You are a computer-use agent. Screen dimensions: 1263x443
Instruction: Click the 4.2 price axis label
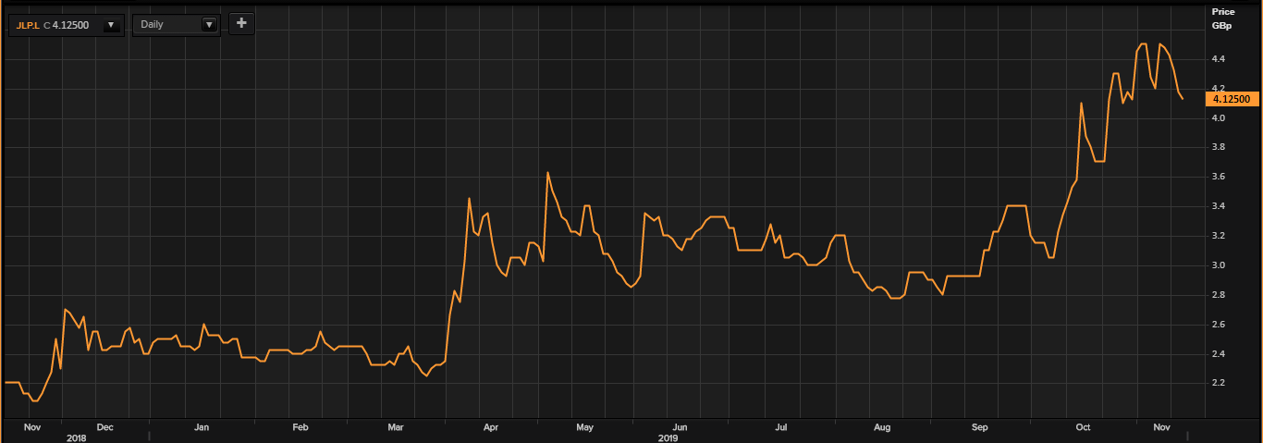(1218, 89)
